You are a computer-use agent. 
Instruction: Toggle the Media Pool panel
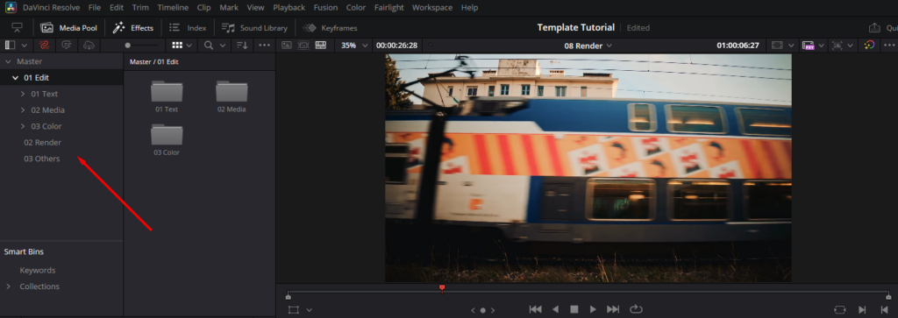point(69,27)
